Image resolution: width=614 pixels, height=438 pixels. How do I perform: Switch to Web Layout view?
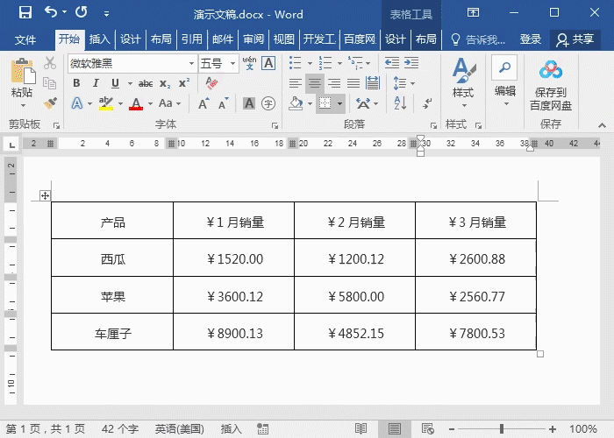(428, 429)
